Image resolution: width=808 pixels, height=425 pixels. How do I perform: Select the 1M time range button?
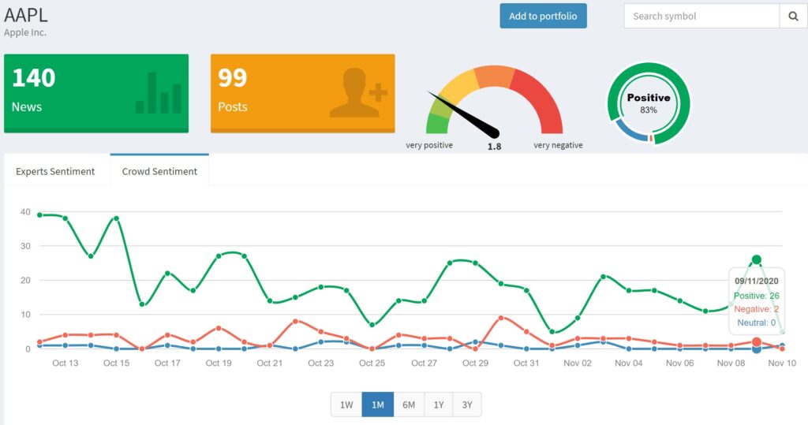pyautogui.click(x=378, y=405)
